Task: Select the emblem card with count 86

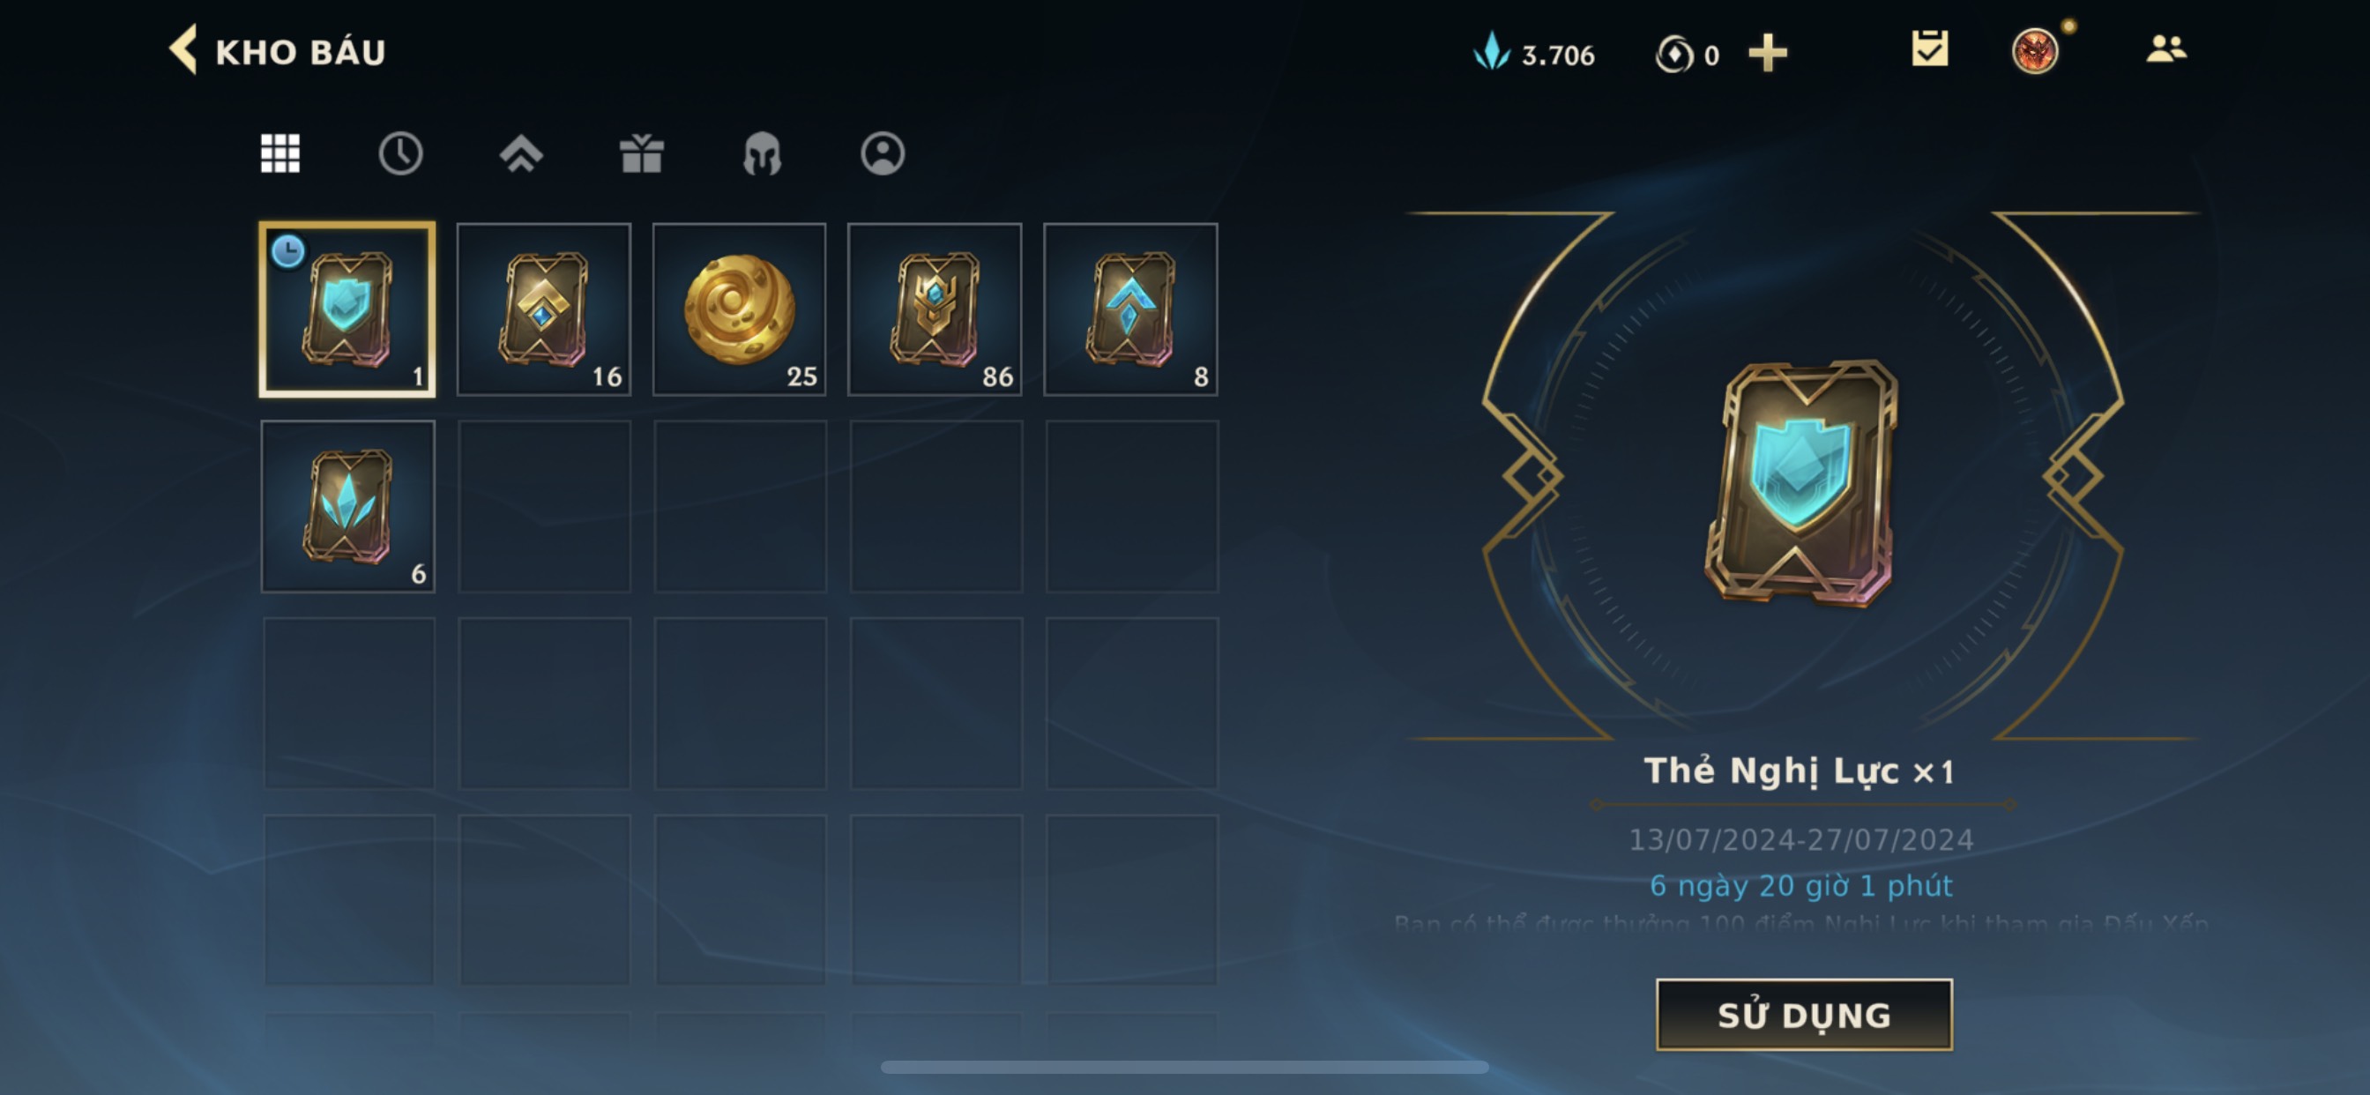Action: [935, 309]
